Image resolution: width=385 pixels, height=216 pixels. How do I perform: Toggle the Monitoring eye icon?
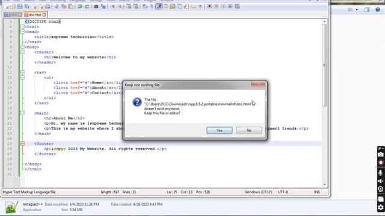[x=200, y=7]
